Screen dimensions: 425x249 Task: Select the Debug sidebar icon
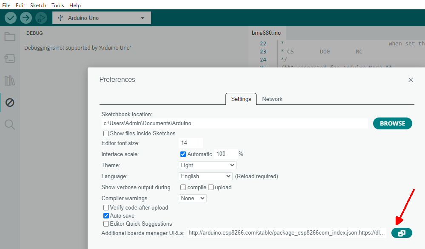[x=10, y=103]
